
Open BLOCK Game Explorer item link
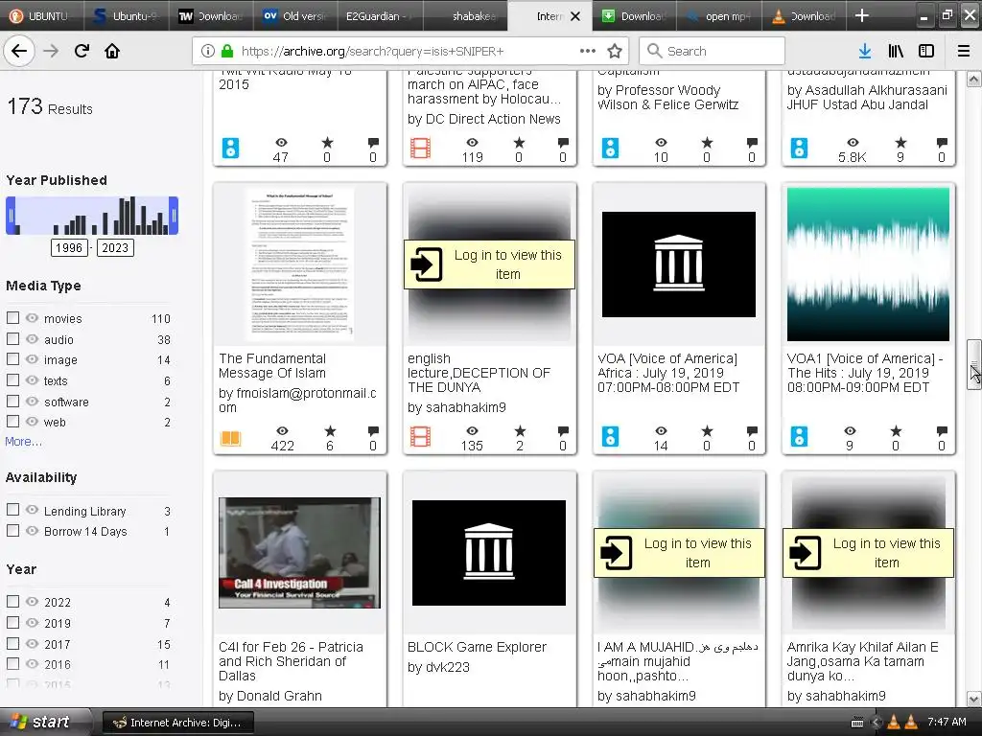click(477, 647)
